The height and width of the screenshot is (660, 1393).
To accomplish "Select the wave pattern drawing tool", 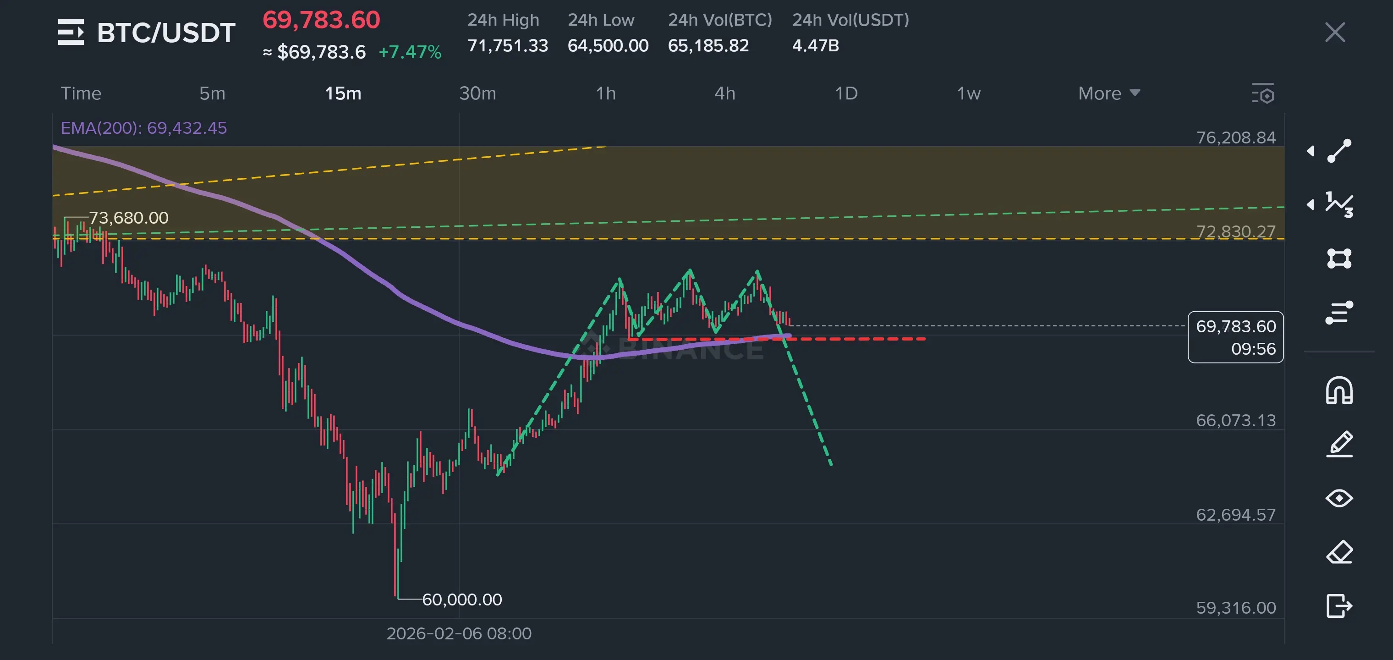I will click(1339, 204).
